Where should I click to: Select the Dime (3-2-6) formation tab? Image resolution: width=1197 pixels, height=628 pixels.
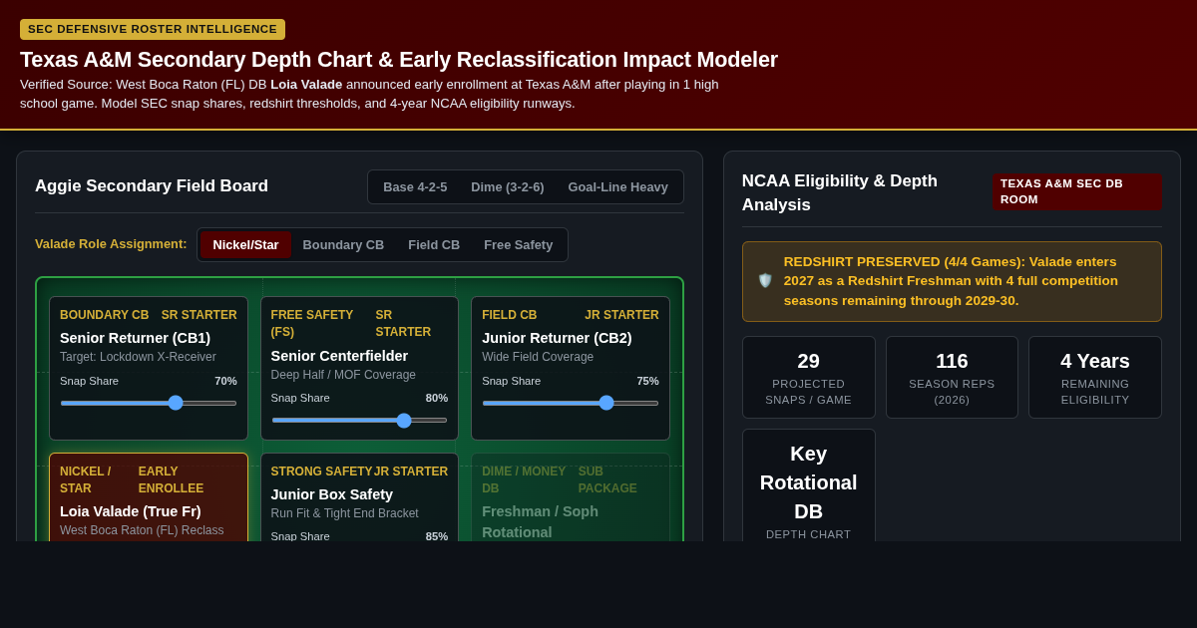[x=508, y=186]
